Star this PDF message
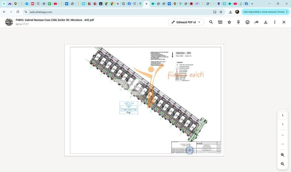291x172 pixels. [229, 22]
